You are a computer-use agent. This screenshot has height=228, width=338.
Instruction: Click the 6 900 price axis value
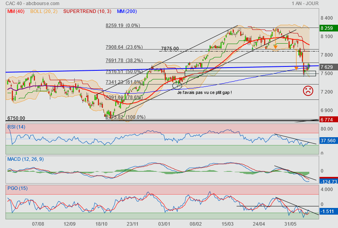327,110
